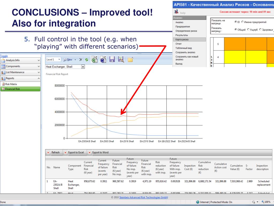Screen dimensions: 274x206
Task: Click the red X icon beside Export to Word
Action: (x=89, y=153)
